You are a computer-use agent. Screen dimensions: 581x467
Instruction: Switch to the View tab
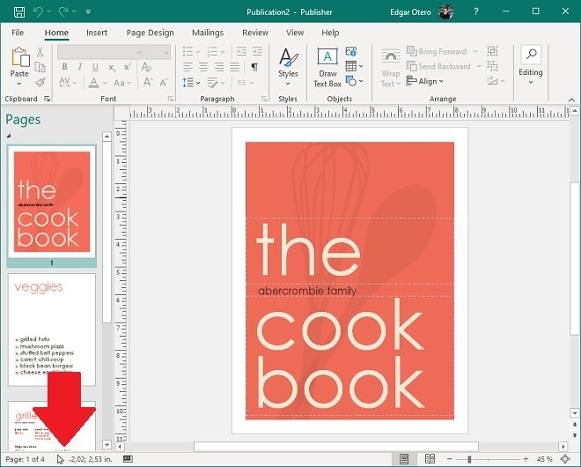(295, 33)
